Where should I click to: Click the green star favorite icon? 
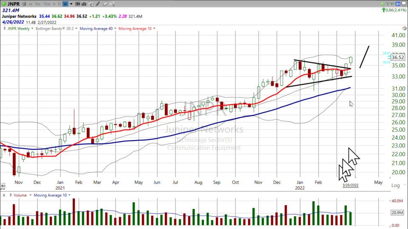(x=382, y=4)
